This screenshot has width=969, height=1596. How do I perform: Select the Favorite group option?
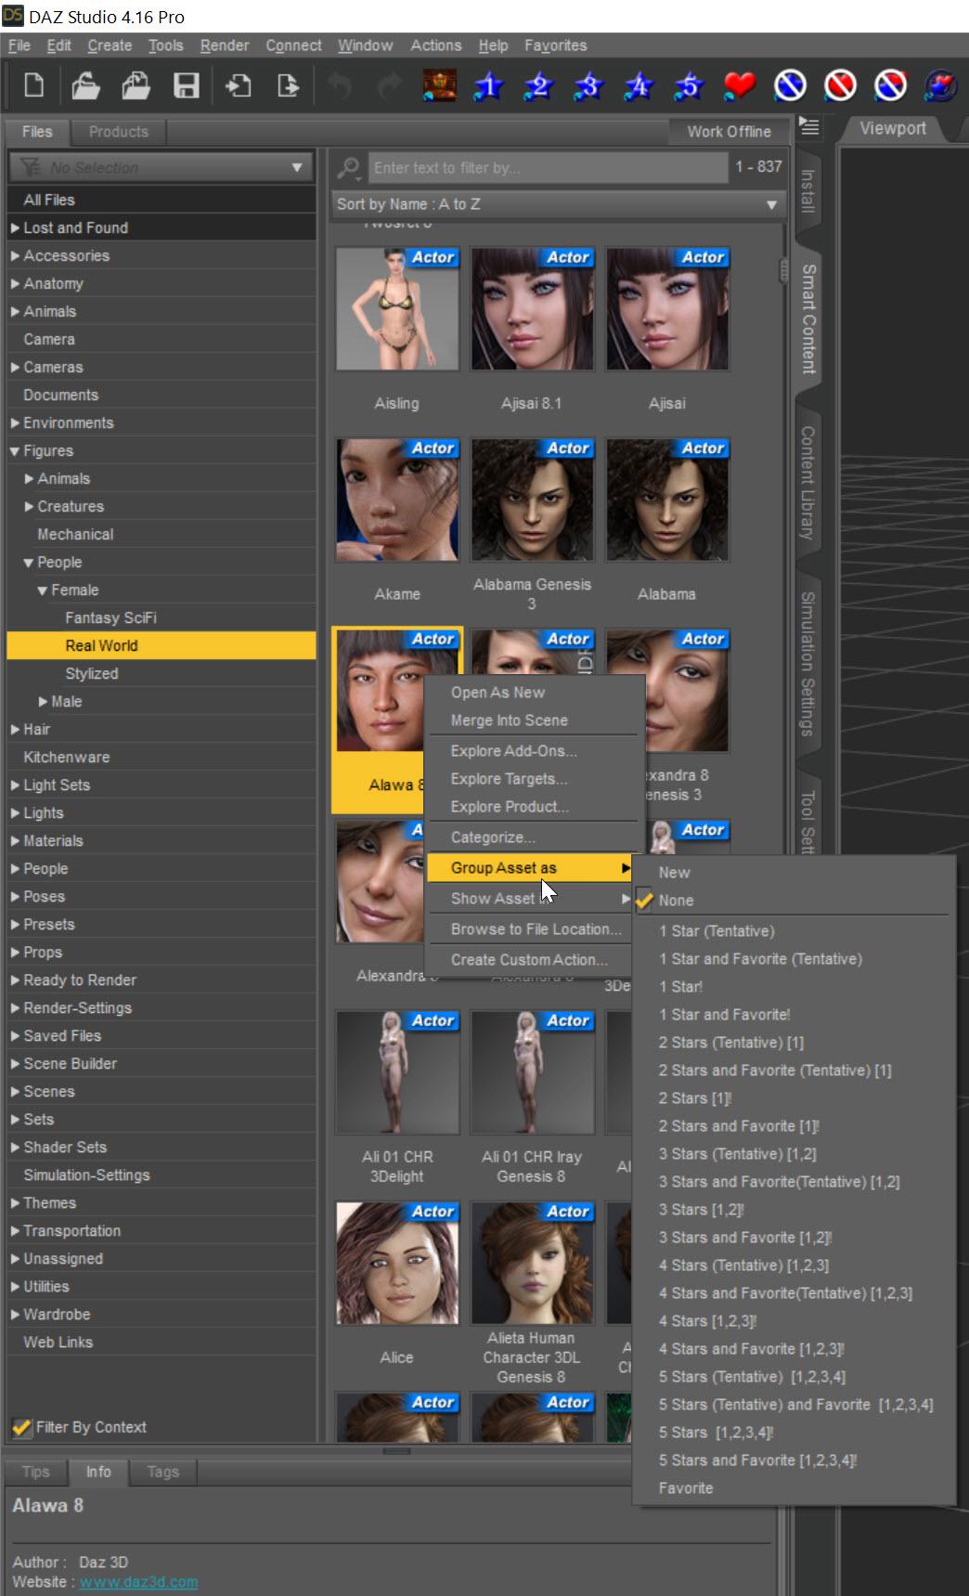point(686,1488)
